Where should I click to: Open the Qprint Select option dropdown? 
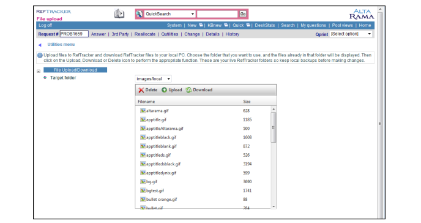tap(351, 34)
